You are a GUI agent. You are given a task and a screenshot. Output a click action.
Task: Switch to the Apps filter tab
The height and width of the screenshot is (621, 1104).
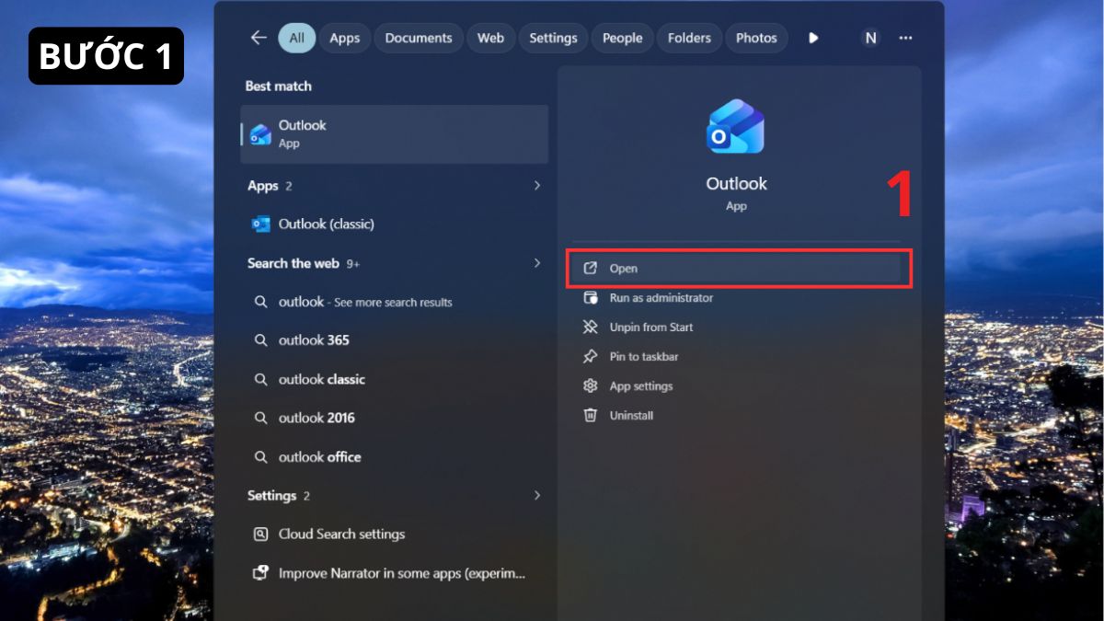[345, 38]
